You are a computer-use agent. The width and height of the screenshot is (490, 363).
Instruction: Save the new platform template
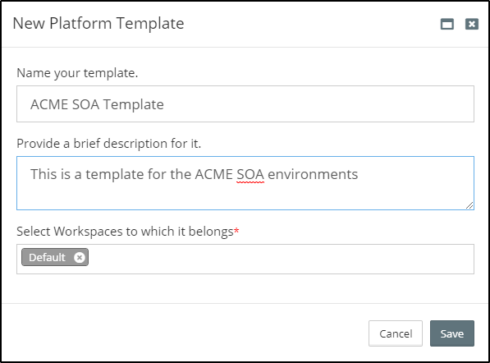(x=452, y=333)
